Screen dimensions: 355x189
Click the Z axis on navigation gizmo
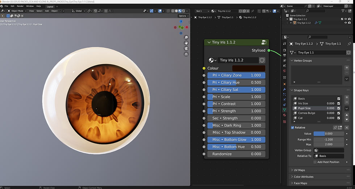coord(181,21)
